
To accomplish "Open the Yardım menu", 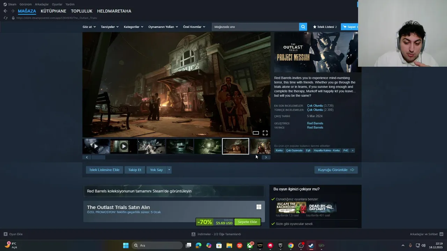I will click(x=70, y=4).
